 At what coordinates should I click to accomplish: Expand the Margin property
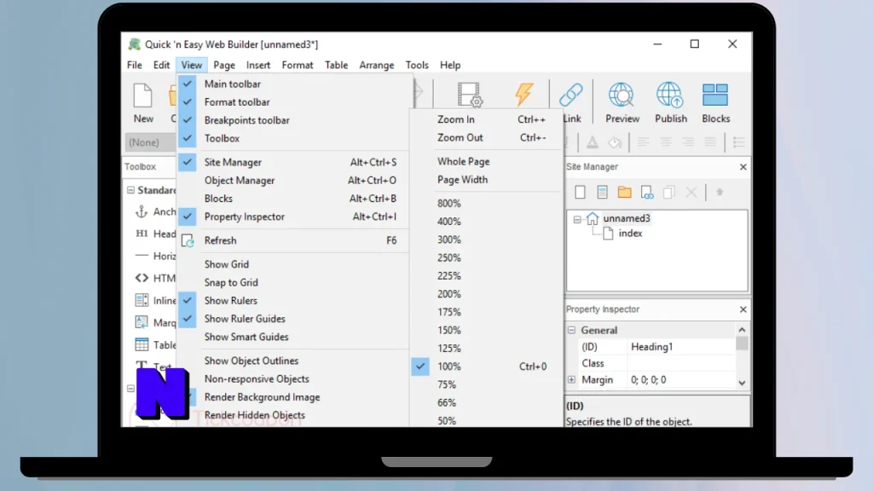(x=571, y=379)
